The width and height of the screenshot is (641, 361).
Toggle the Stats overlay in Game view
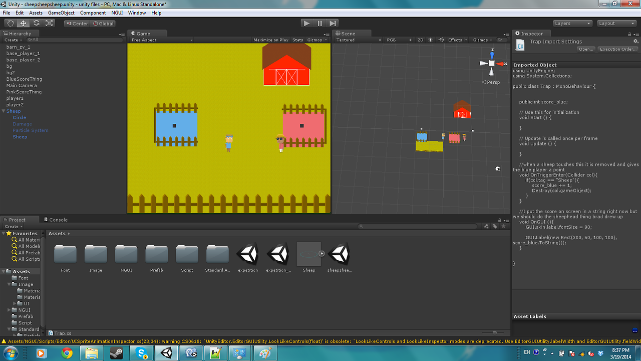pyautogui.click(x=297, y=40)
